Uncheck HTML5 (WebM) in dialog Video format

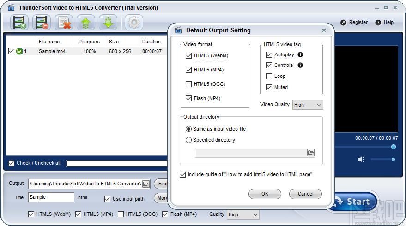(188, 55)
